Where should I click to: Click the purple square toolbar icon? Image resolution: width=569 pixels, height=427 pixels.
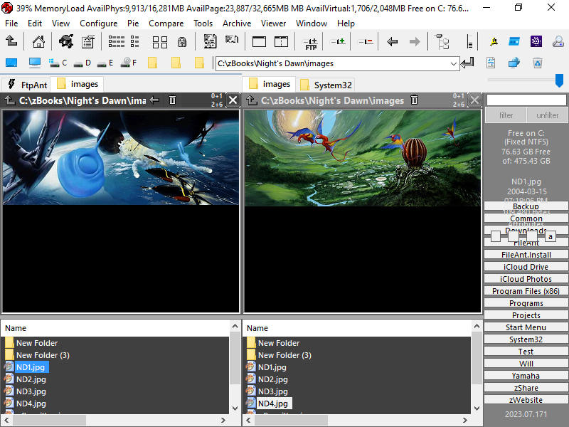(536, 41)
